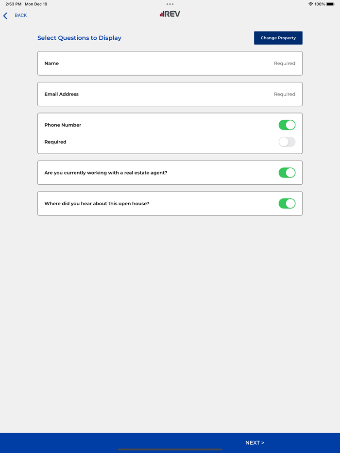This screenshot has height=453, width=340.
Task: Tap the 'working with a real estate agent' text
Action: pos(105,173)
